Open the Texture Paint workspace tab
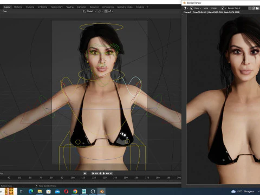 pos(56,7)
